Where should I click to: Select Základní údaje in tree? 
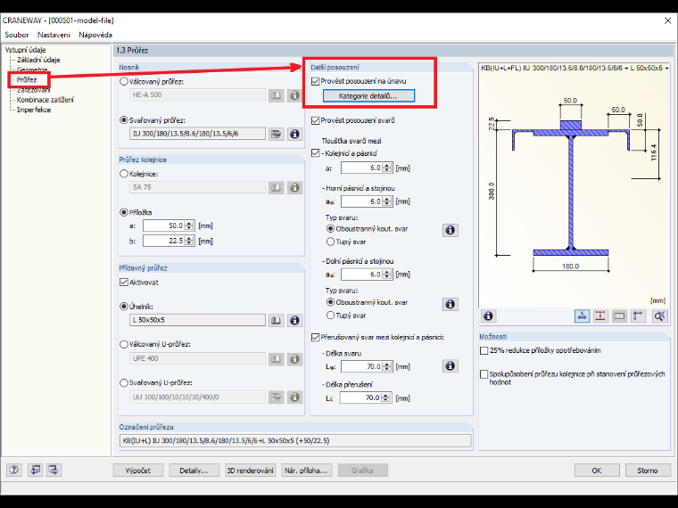pos(38,60)
